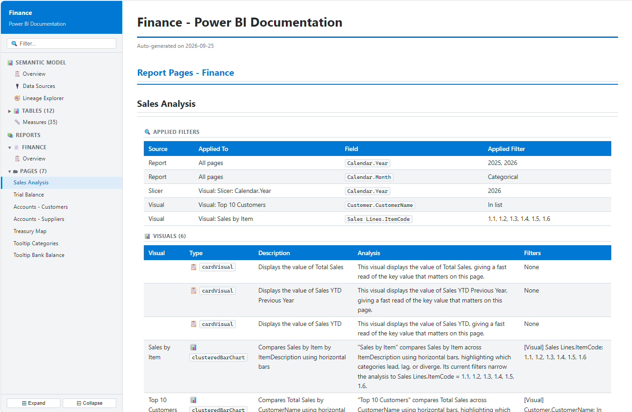Click the magnifier icon in Filter box

pyautogui.click(x=14, y=44)
